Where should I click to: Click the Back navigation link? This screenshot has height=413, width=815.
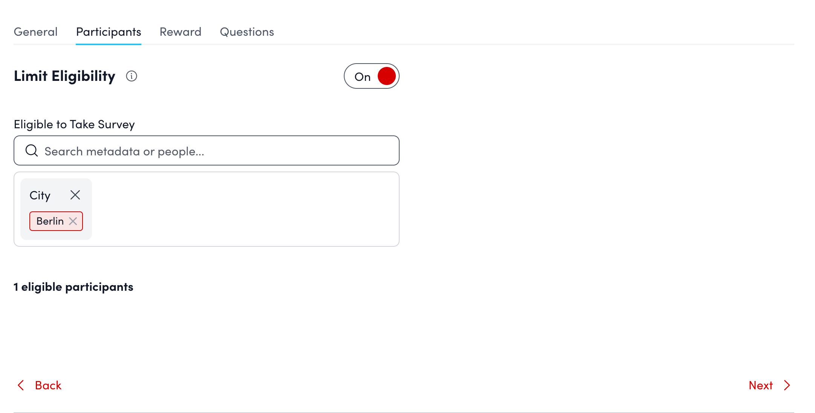(x=48, y=385)
